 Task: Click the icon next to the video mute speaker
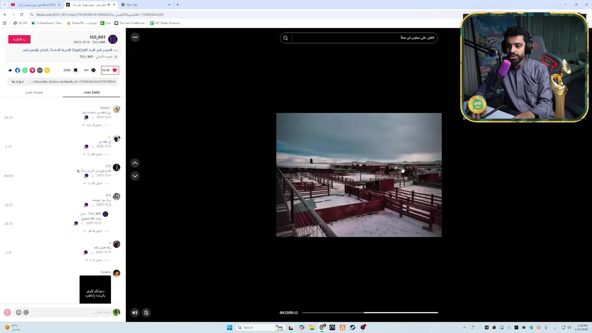[146, 313]
